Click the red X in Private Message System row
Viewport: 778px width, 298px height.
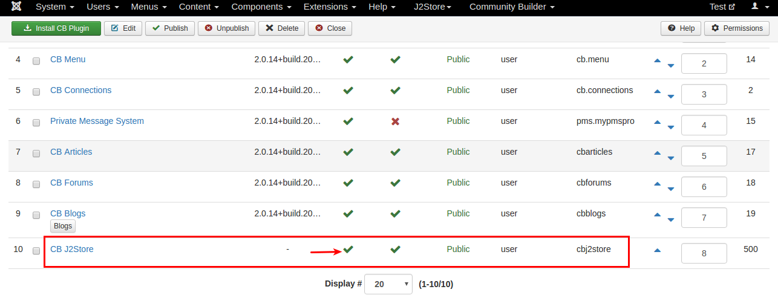(395, 121)
